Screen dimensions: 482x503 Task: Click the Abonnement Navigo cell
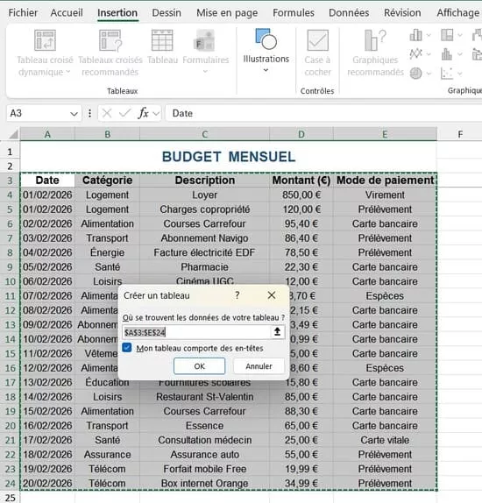click(x=205, y=238)
